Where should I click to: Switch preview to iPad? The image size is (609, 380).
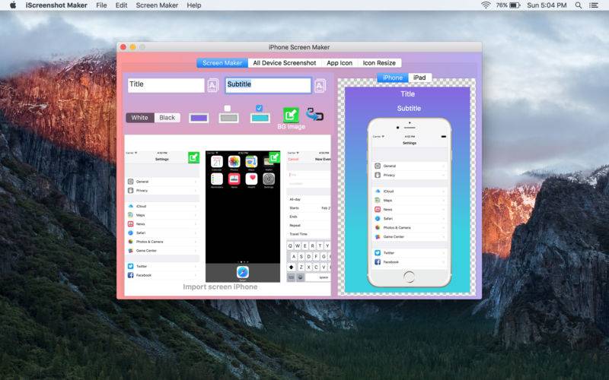[x=419, y=78]
